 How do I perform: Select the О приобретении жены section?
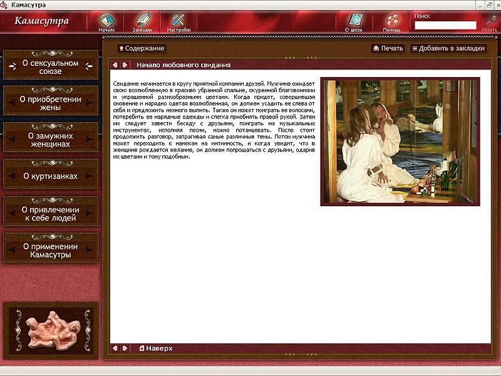click(51, 103)
